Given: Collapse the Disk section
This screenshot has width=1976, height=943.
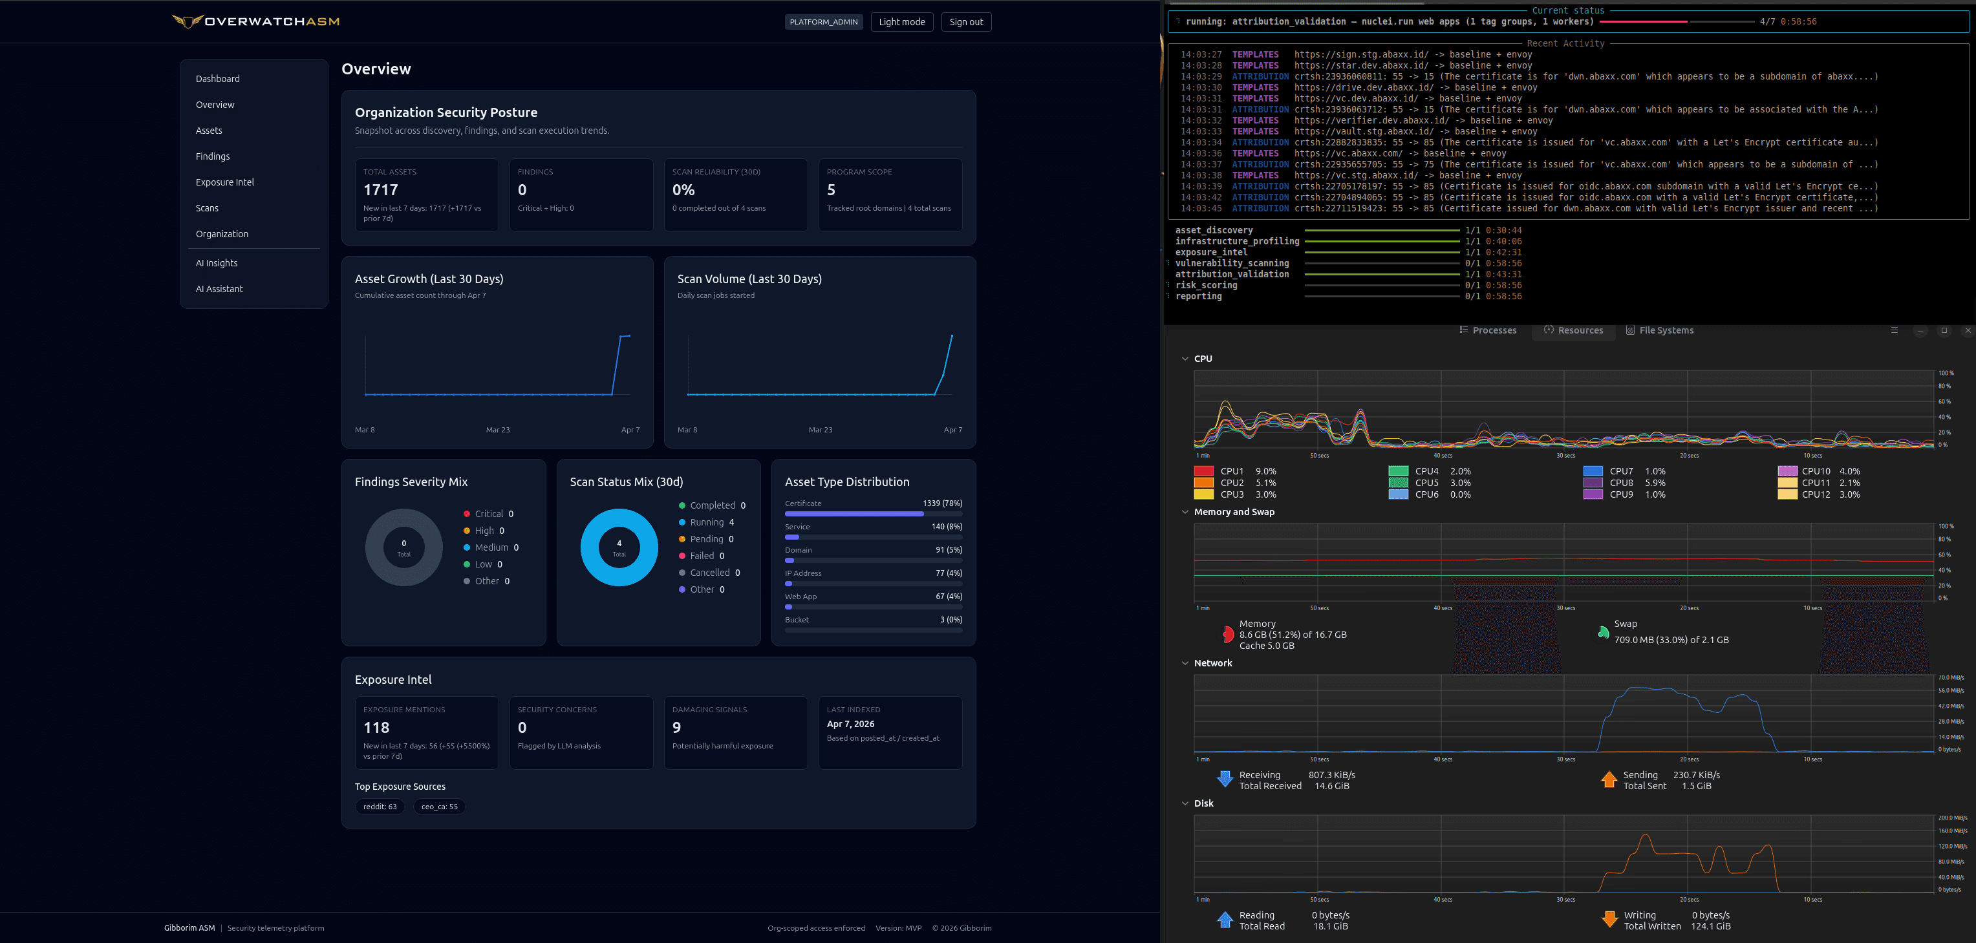Looking at the screenshot, I should click(1185, 803).
